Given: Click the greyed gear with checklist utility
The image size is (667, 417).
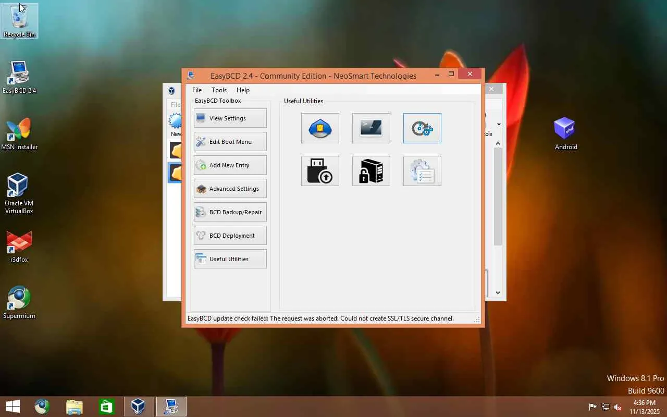Looking at the screenshot, I should pos(422,171).
